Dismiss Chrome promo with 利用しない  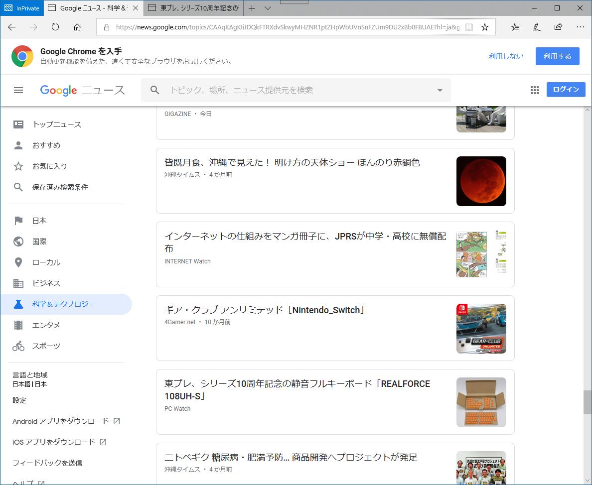(506, 56)
